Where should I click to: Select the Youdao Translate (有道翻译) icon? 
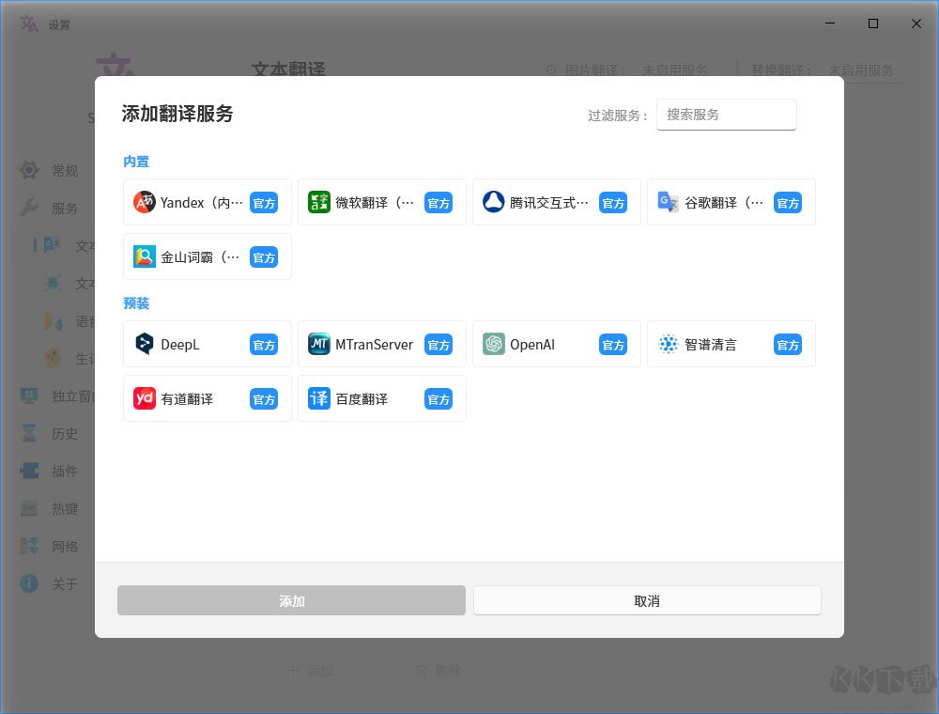[x=145, y=399]
